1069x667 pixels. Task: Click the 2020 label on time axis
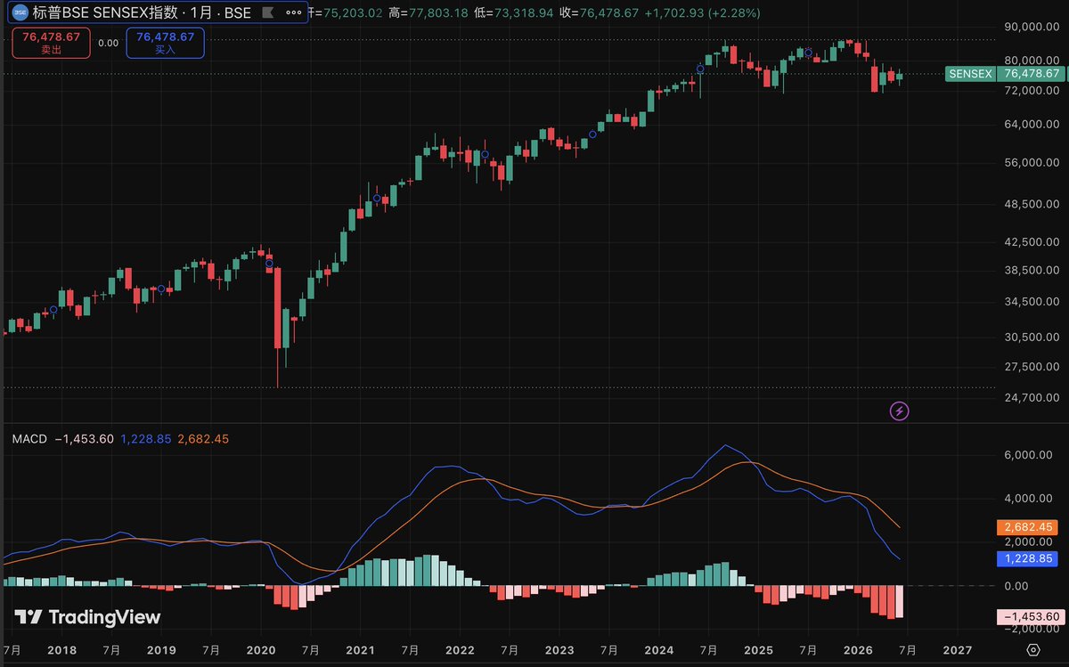point(260,650)
